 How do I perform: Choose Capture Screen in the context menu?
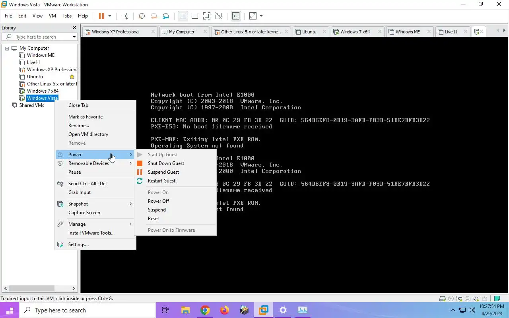(x=96, y=213)
